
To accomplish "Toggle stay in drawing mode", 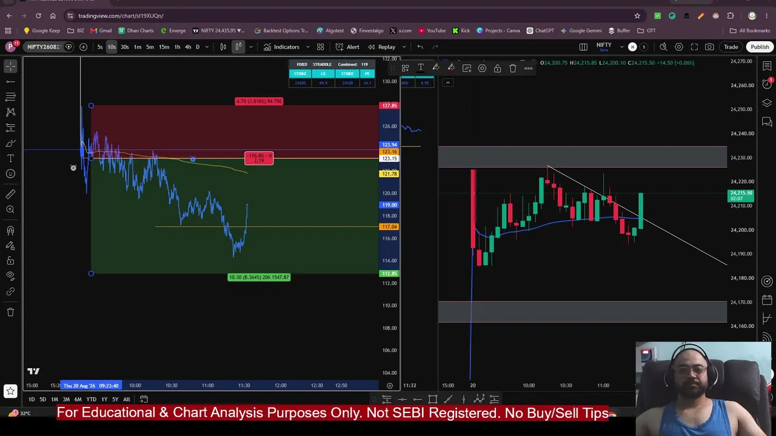I will point(10,246).
